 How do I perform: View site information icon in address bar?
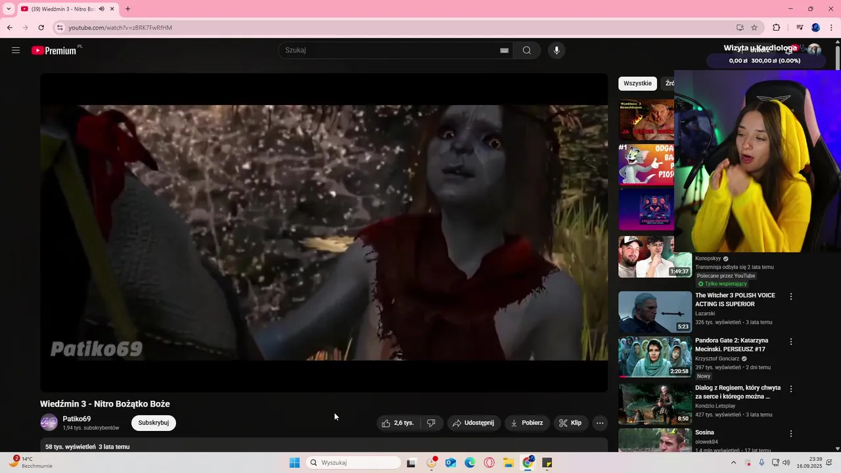click(x=60, y=28)
